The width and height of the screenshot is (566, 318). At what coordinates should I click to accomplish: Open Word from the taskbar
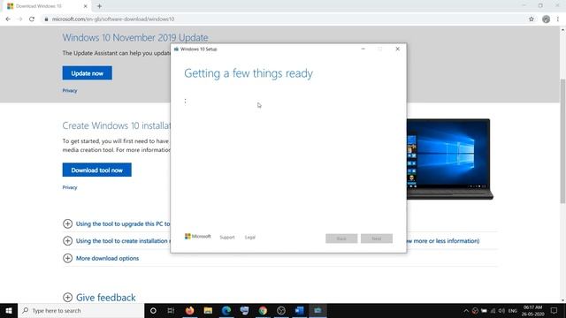(300, 310)
